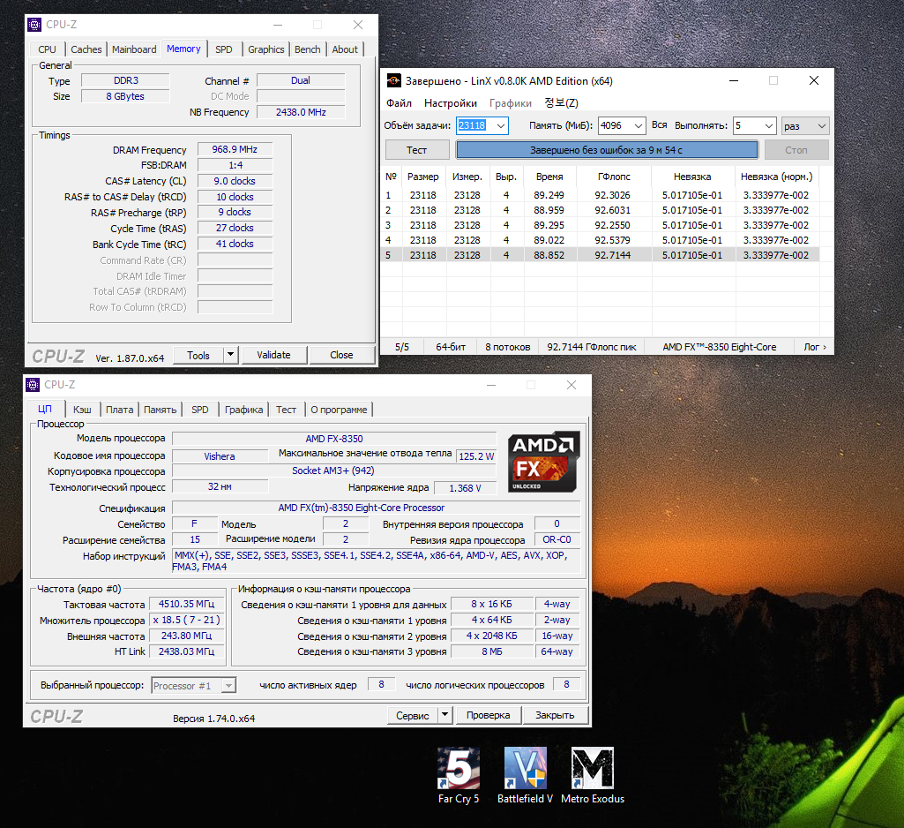904x828 pixels.
Task: Switch to Память tab in lower CPU-Z
Action: (x=160, y=410)
